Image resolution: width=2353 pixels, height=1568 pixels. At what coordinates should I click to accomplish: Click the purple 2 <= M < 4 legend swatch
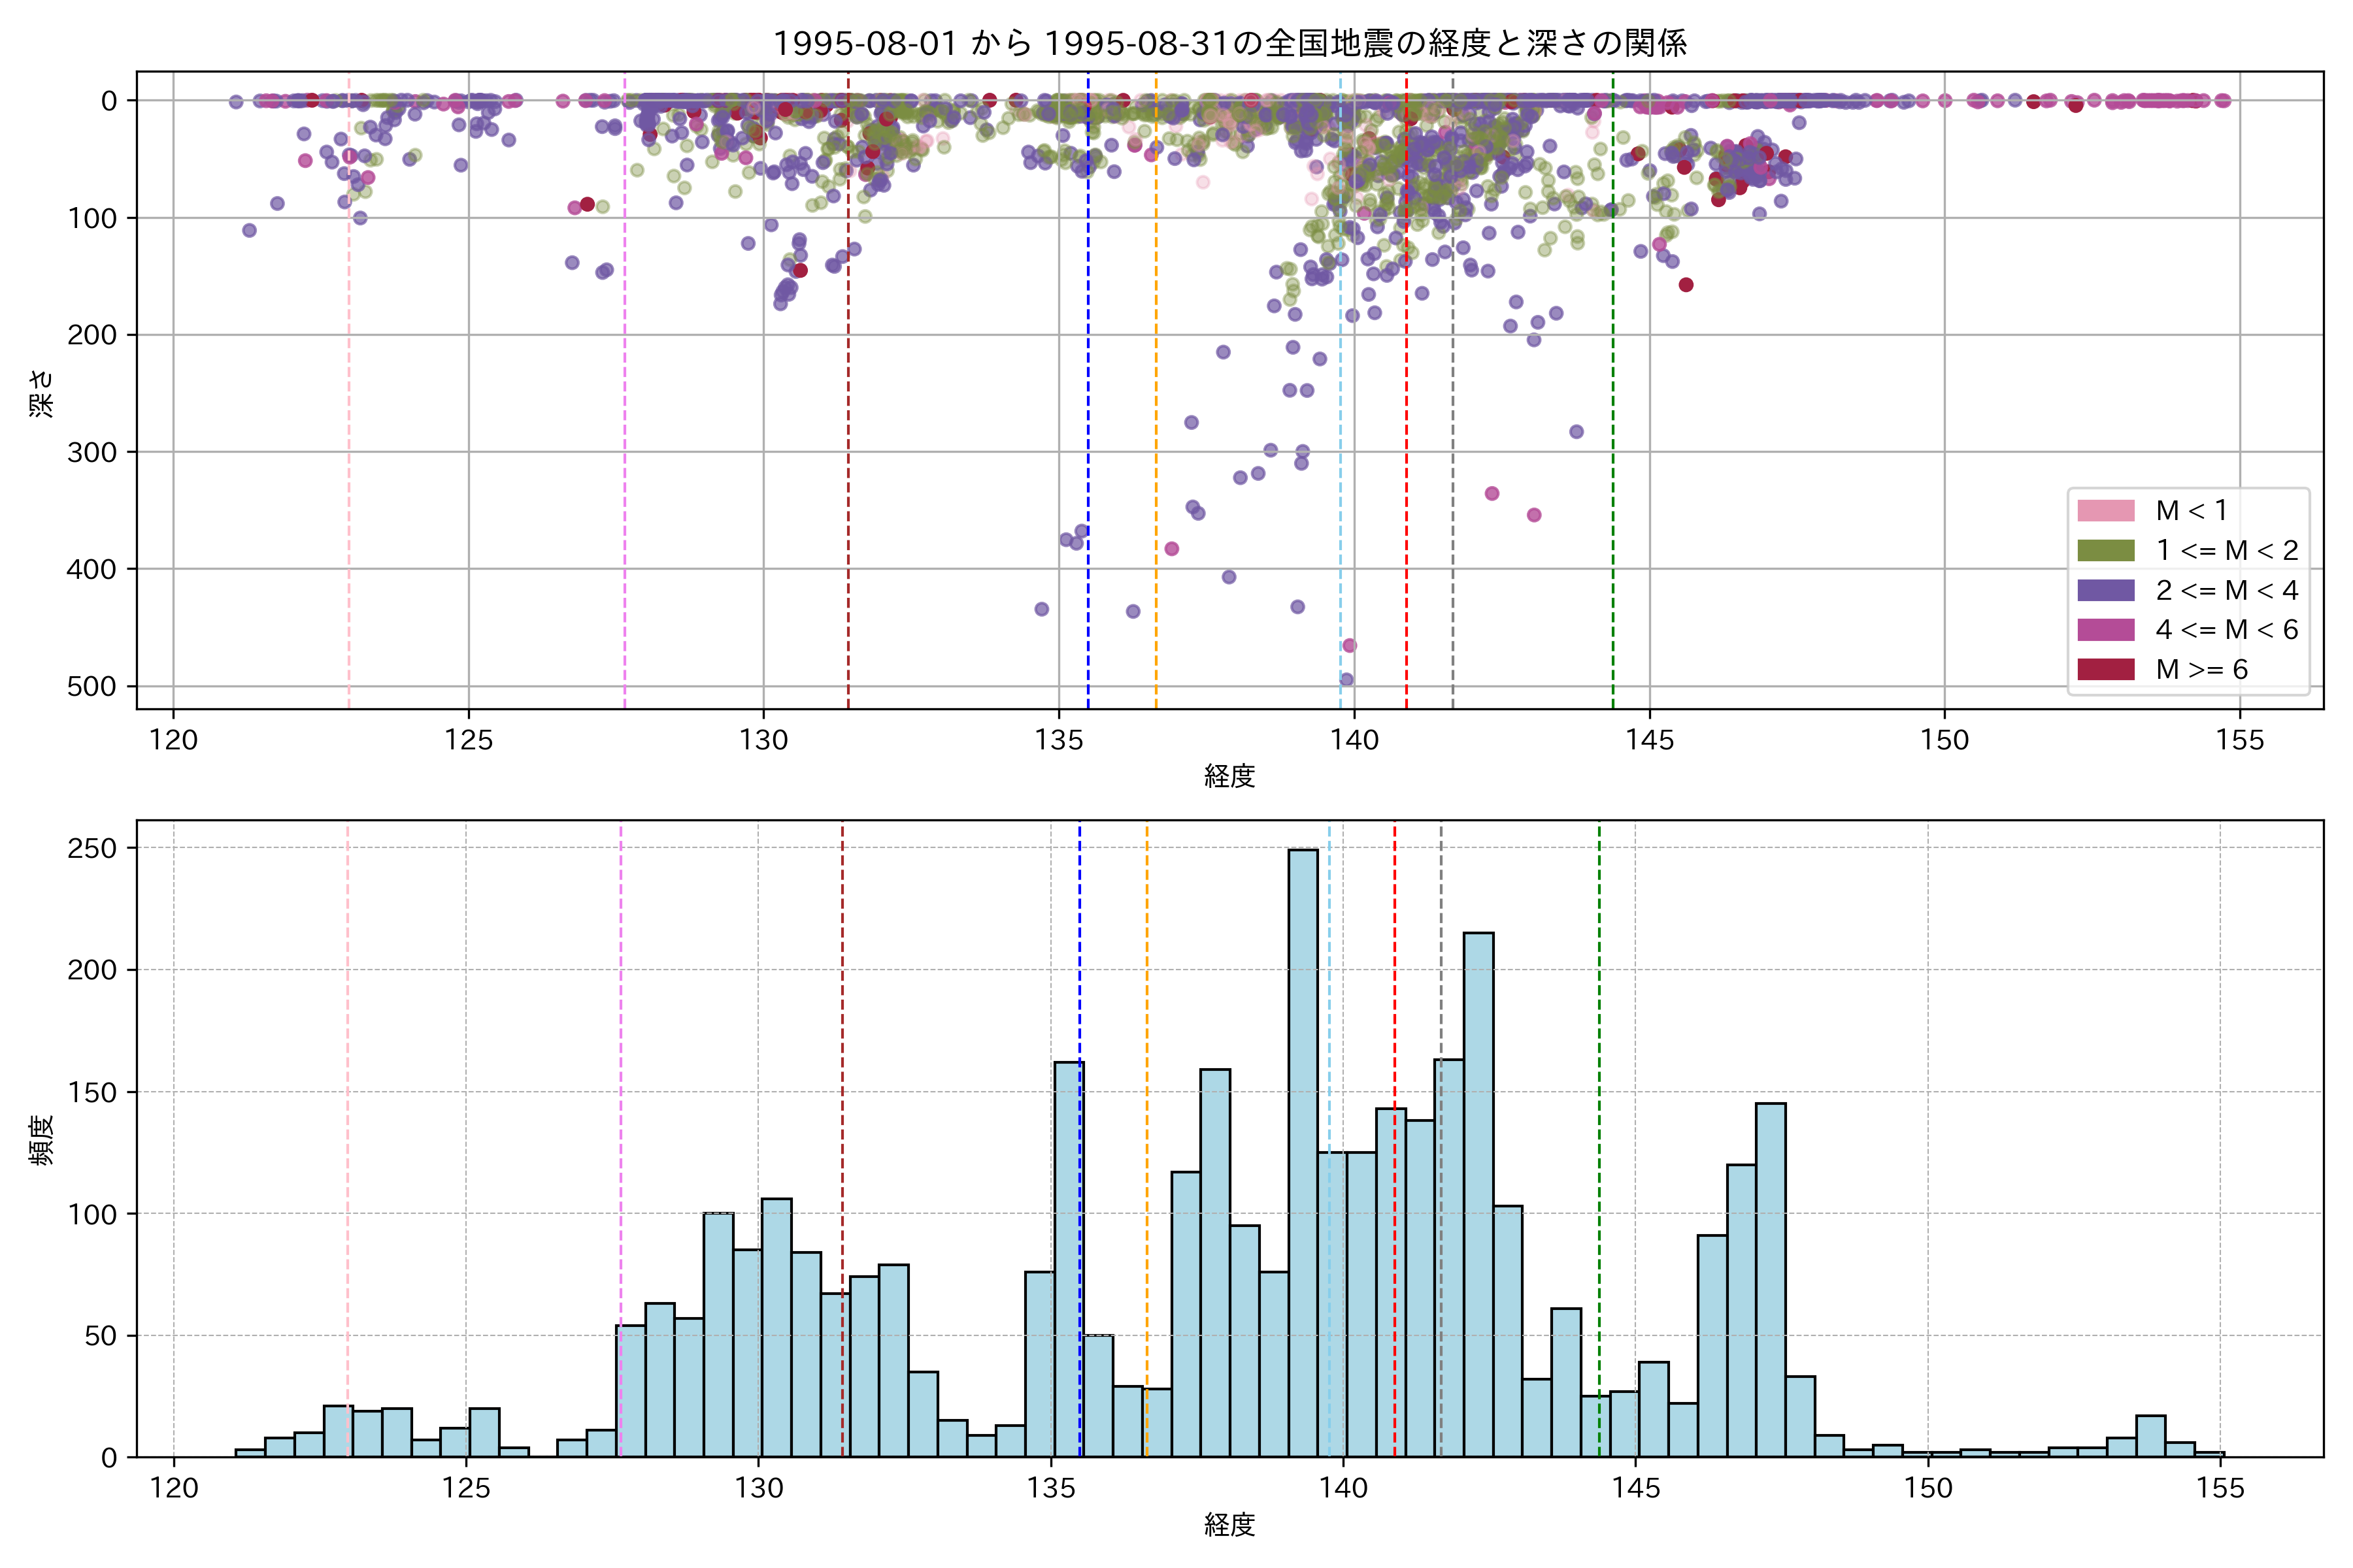point(2105,590)
